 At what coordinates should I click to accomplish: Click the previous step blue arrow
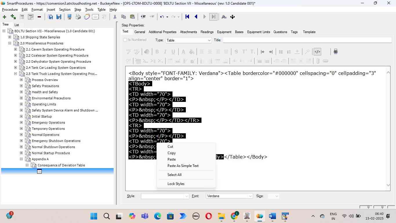[x=196, y=17]
